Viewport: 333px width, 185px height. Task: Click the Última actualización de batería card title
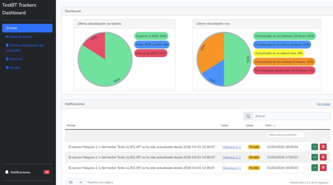(x=100, y=23)
